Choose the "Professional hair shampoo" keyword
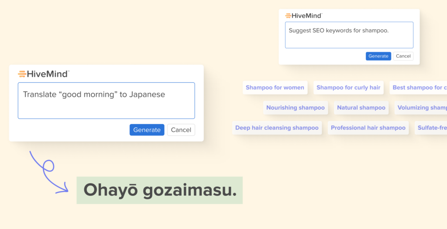This screenshot has height=229, width=447. point(368,128)
